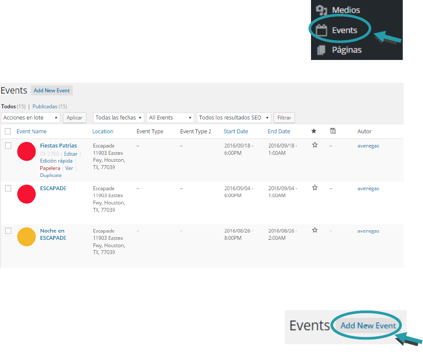
Task: Tick the checkbox for Fiestas Patrias
Action: point(8,146)
